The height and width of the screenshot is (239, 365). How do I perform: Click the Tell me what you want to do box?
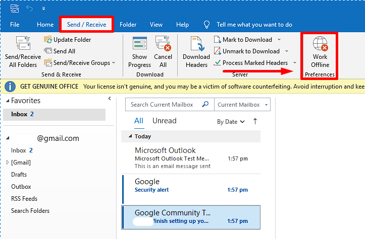click(x=254, y=25)
